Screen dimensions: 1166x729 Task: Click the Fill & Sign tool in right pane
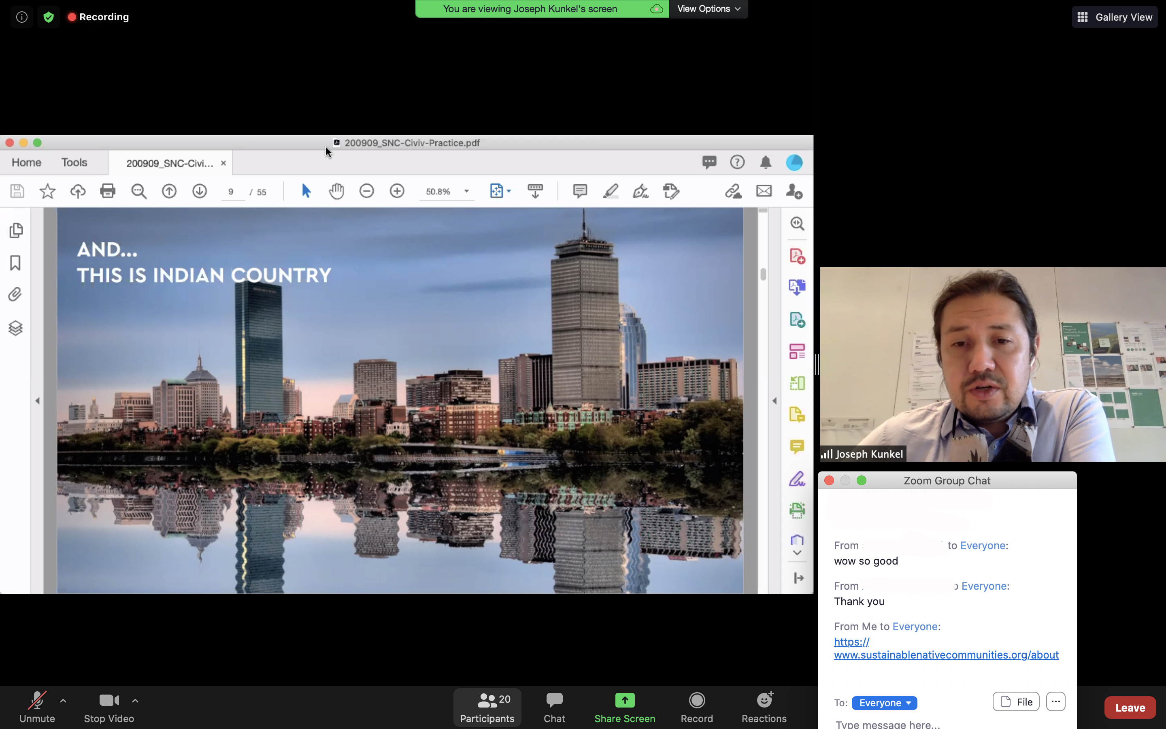tap(798, 479)
